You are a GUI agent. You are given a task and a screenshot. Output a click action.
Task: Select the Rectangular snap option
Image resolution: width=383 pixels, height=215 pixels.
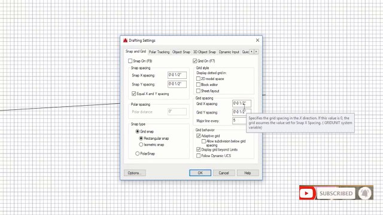(x=141, y=138)
